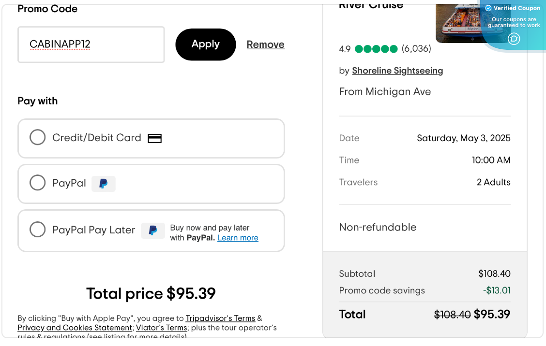This screenshot has height=346, width=546.
Task: Open Tripadvisor's Terms link
Action: [220, 318]
